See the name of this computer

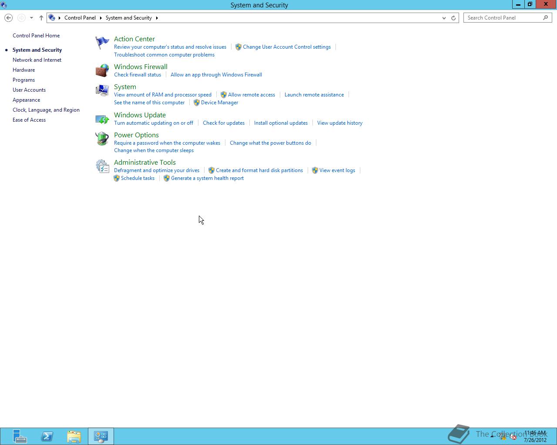pyautogui.click(x=149, y=103)
